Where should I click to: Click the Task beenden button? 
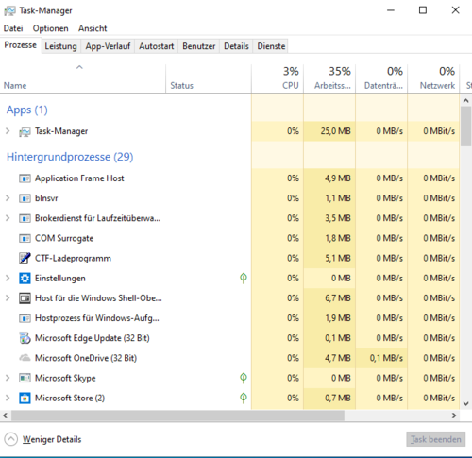(x=436, y=439)
